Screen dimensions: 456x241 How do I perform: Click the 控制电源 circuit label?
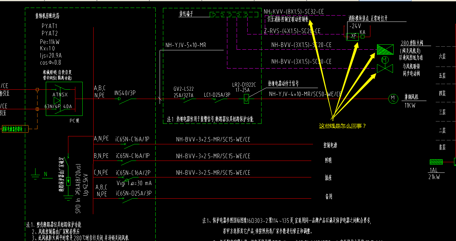click(x=331, y=145)
